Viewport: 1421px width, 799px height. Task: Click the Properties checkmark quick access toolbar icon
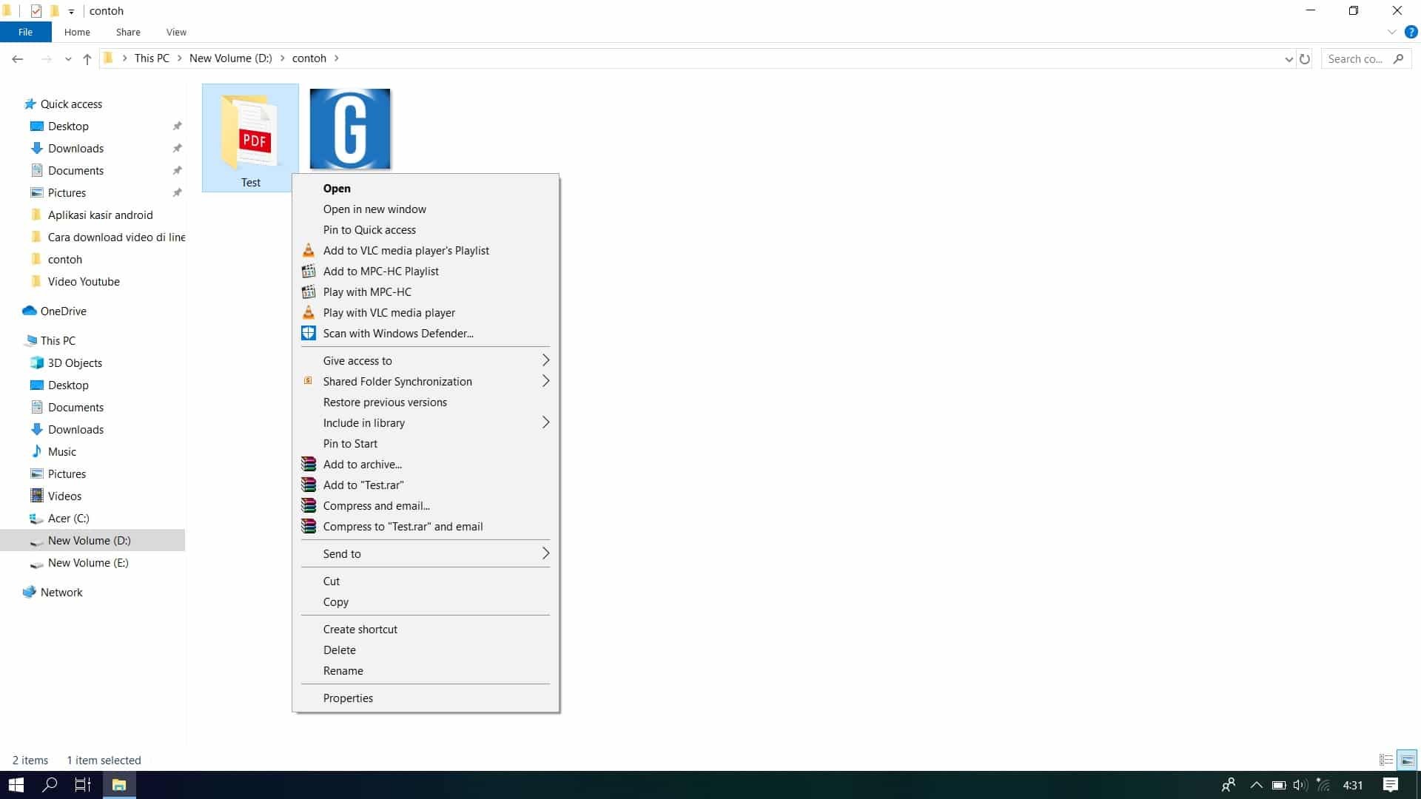point(36,11)
